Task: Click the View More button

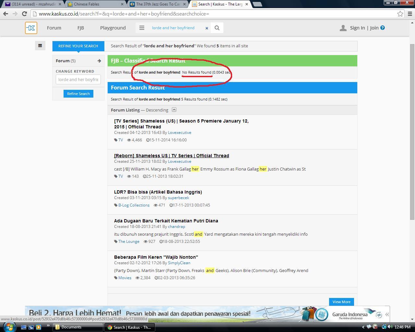Action: [341, 302]
